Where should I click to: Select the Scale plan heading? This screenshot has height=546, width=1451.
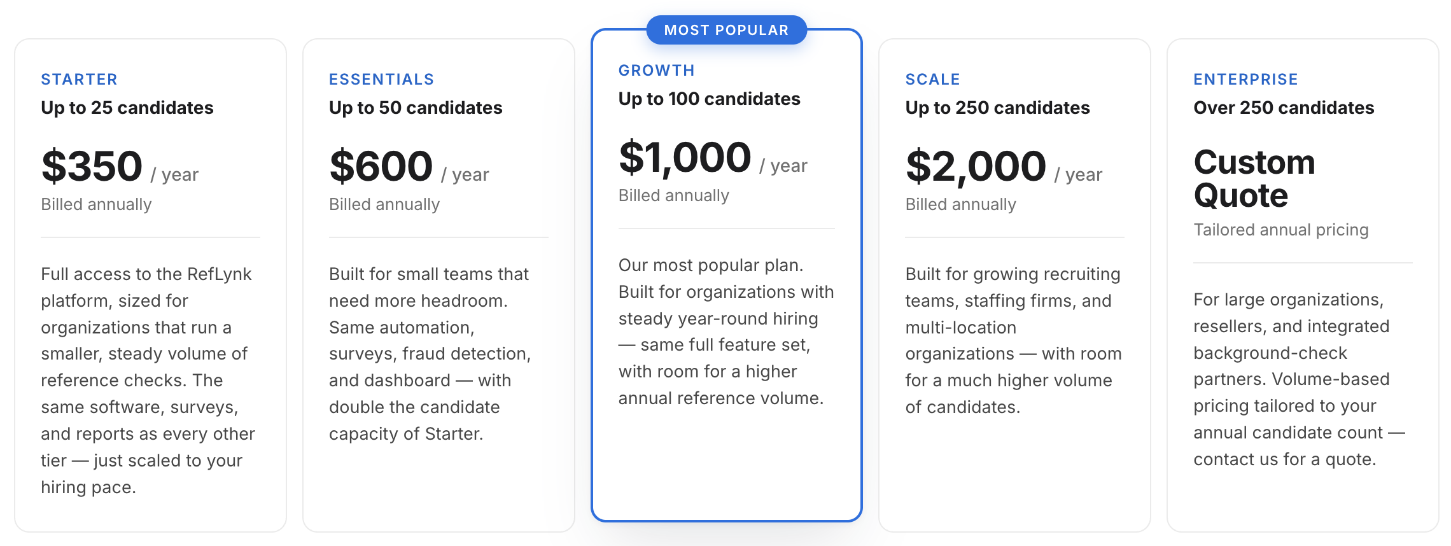932,80
